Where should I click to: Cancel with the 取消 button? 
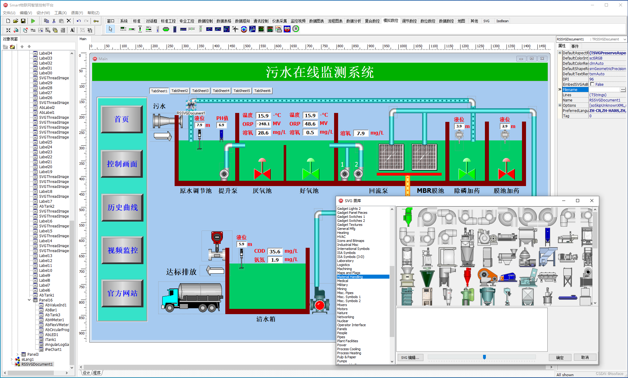[585, 357]
